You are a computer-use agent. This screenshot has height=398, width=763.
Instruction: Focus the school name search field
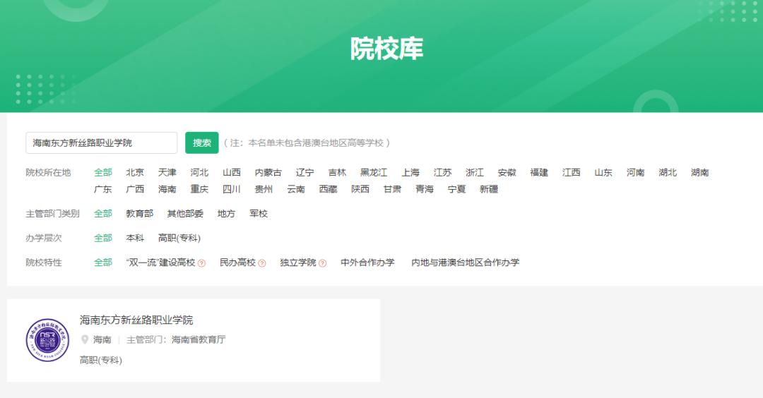(x=101, y=143)
